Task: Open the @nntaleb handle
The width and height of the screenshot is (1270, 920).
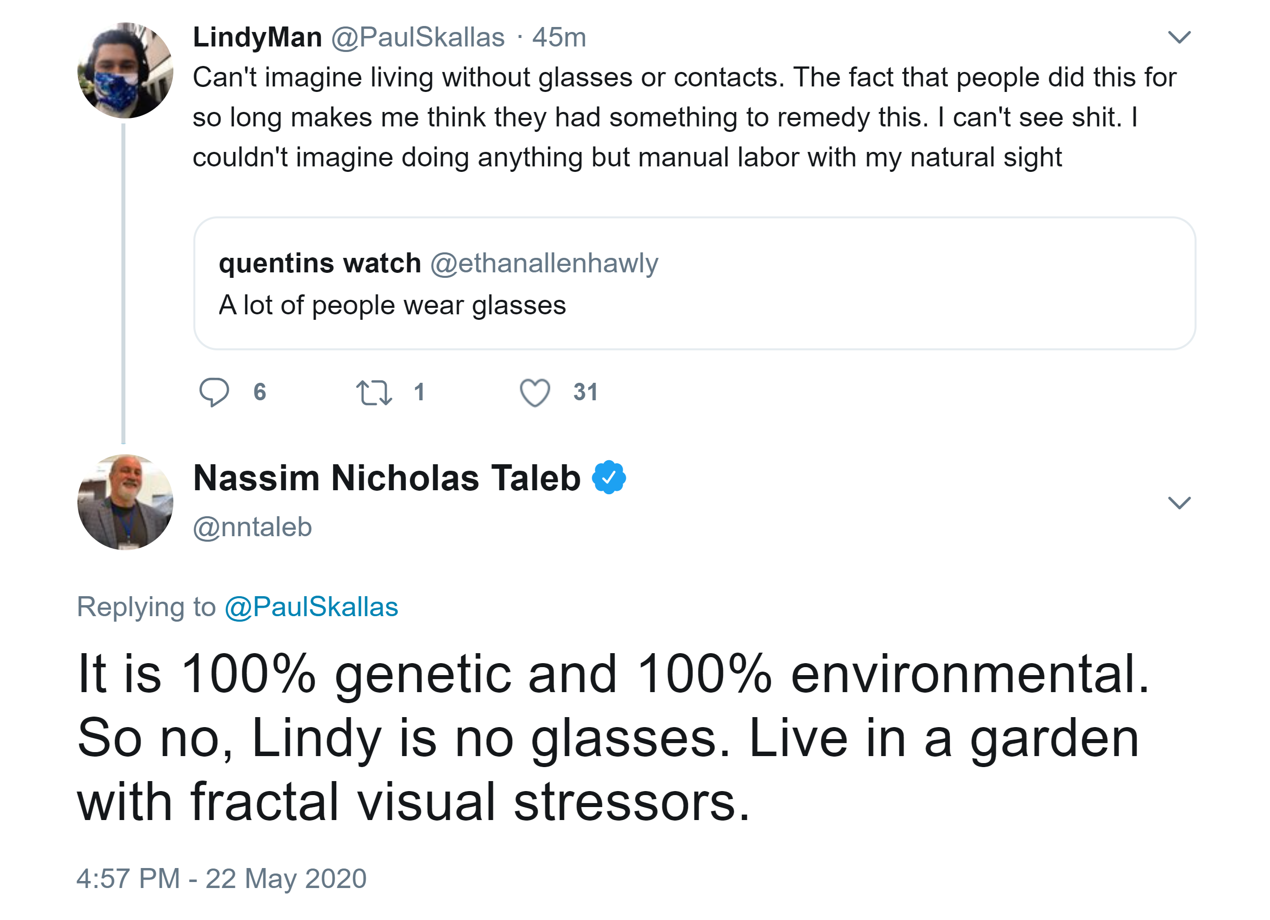Action: point(252,528)
